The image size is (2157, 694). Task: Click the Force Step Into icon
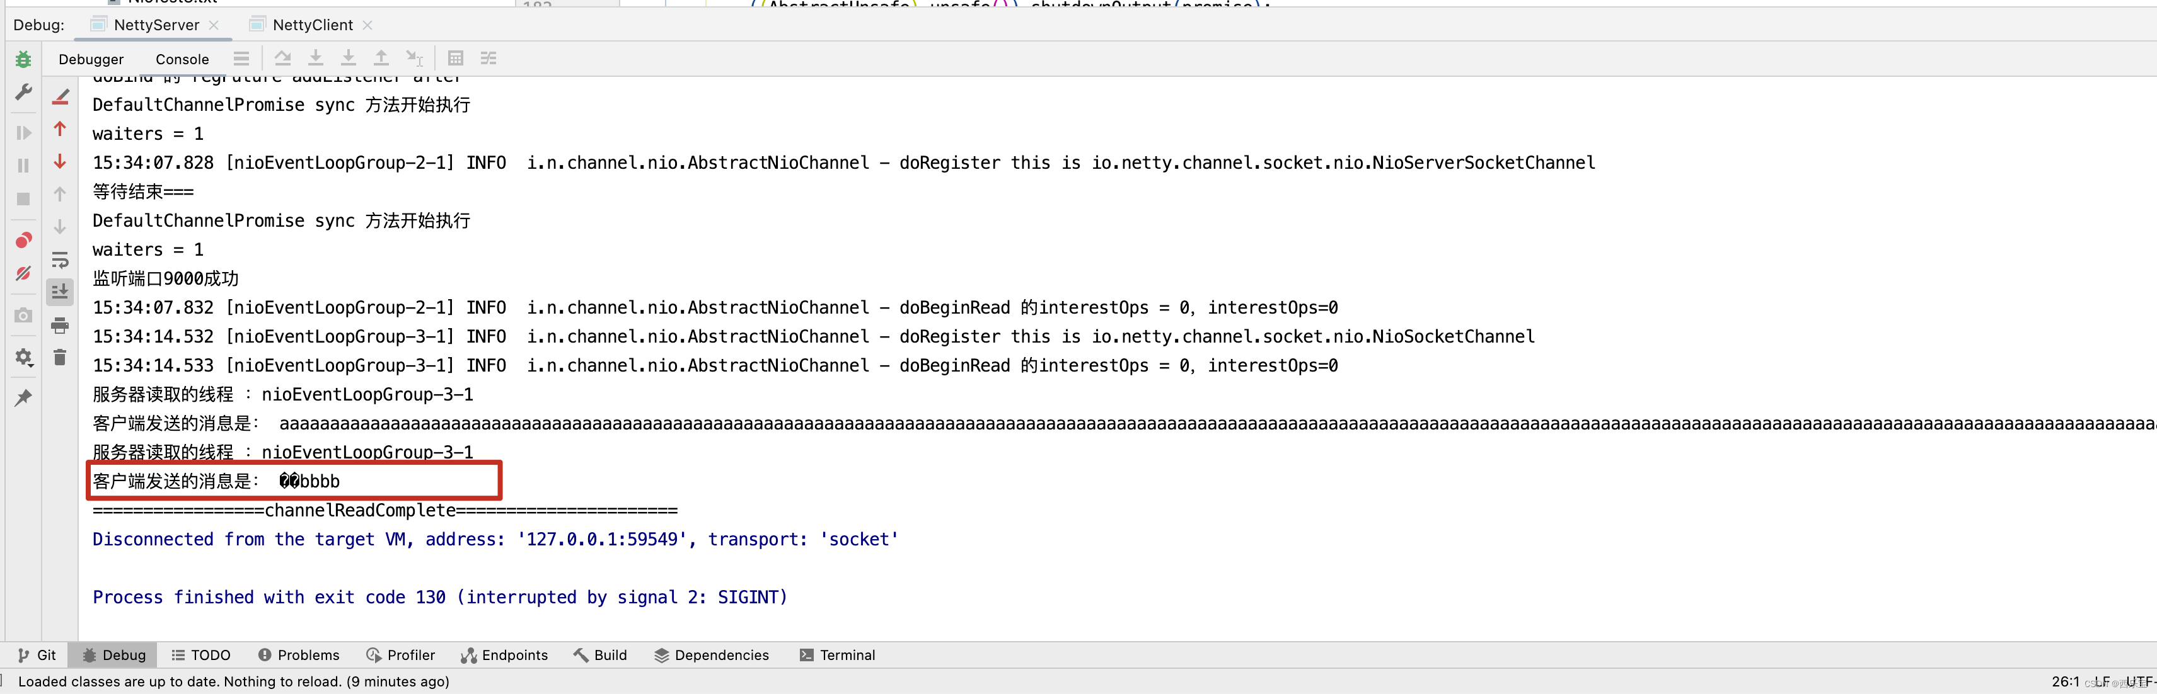point(349,59)
